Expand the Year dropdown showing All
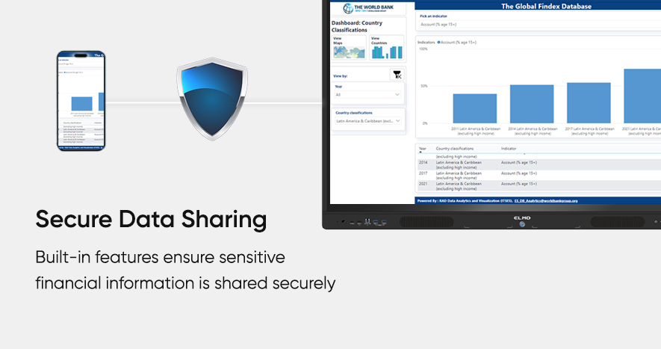This screenshot has height=349, width=661. pos(367,95)
